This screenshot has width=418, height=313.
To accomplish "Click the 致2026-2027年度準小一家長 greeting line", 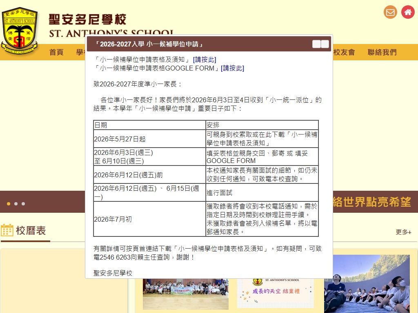I will click(138, 84).
